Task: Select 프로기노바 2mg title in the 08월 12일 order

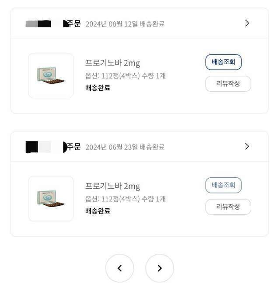Action: tap(112, 63)
